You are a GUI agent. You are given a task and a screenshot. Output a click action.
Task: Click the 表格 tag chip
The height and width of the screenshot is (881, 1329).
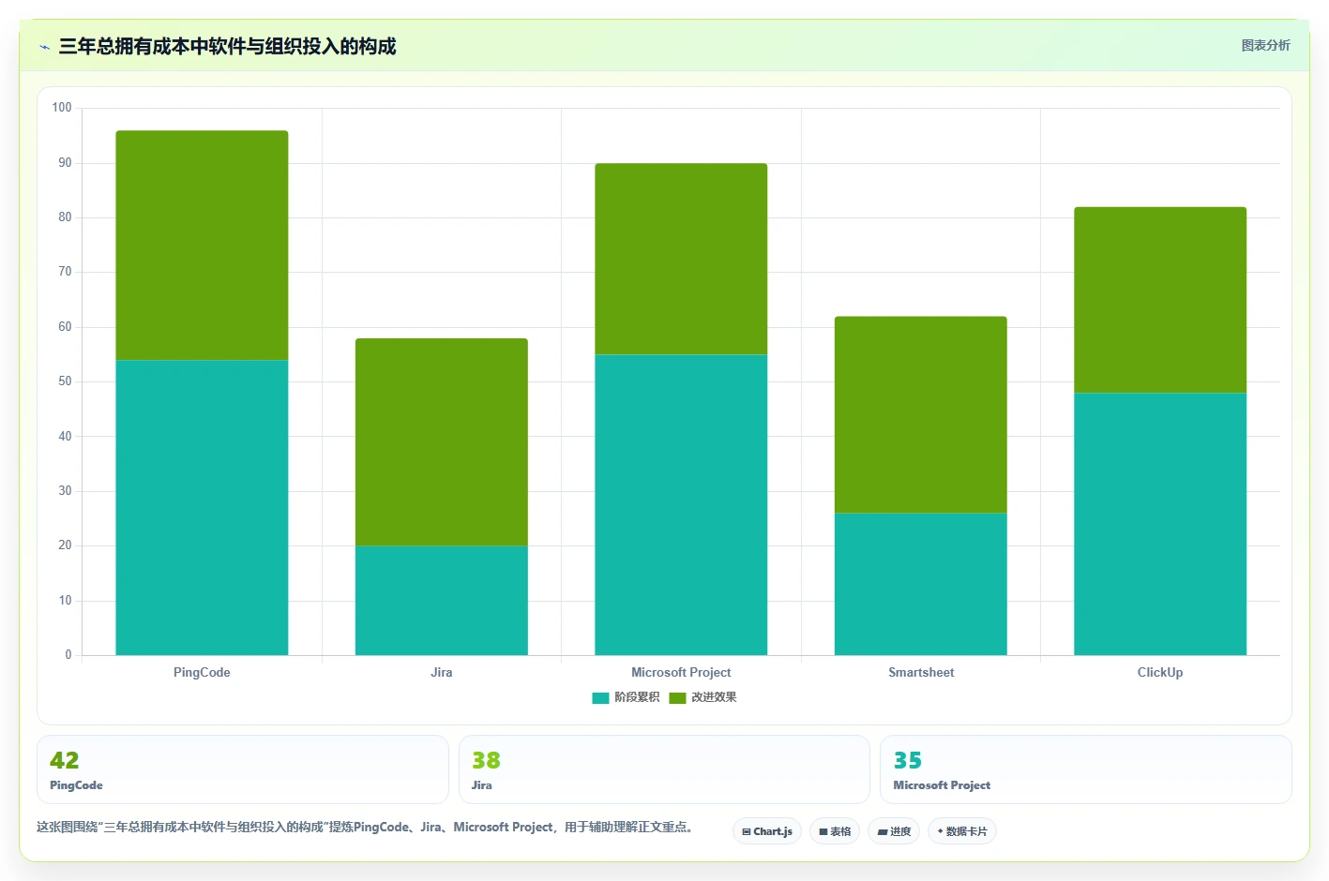click(x=835, y=831)
